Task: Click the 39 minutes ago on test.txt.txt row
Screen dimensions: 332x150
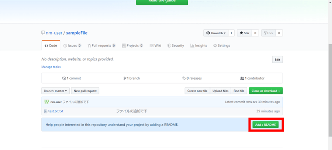Action: (x=268, y=111)
